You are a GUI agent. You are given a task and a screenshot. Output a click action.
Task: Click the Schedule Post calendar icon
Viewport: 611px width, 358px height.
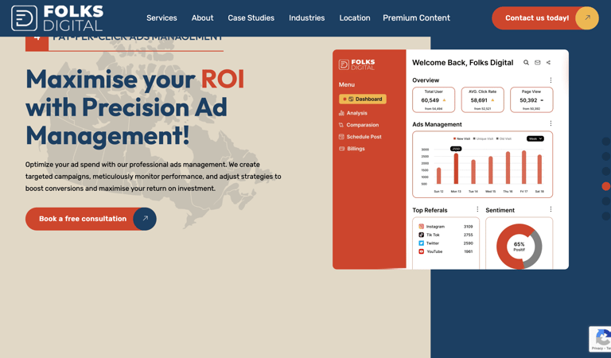pyautogui.click(x=341, y=137)
